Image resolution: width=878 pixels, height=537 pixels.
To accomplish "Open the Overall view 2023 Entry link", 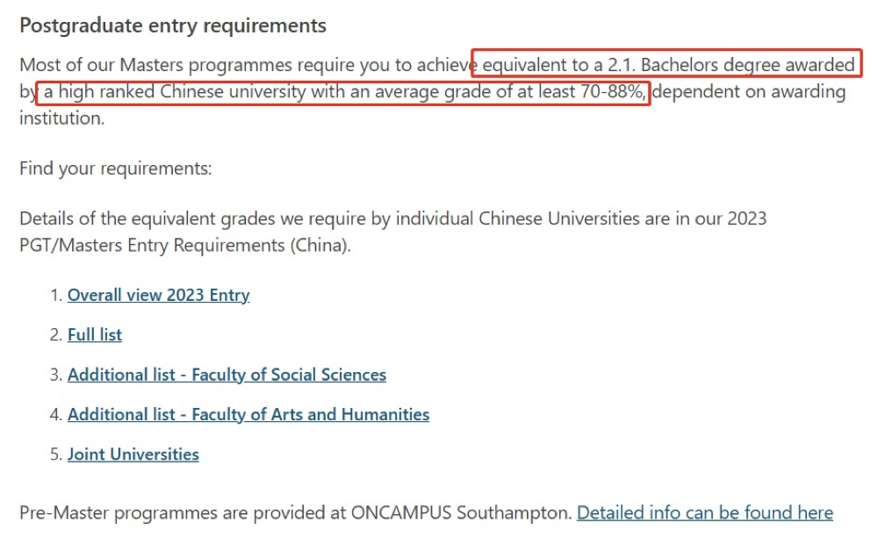I will pos(158,295).
